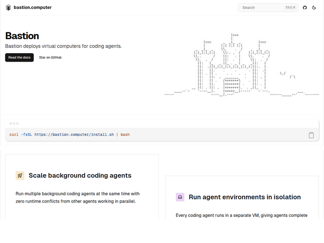Screen dimensions: 324x243
Task: Open the Star on GitHub link
Action: click(x=50, y=58)
